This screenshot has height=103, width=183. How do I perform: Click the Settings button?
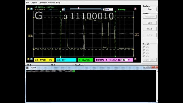(150, 35)
